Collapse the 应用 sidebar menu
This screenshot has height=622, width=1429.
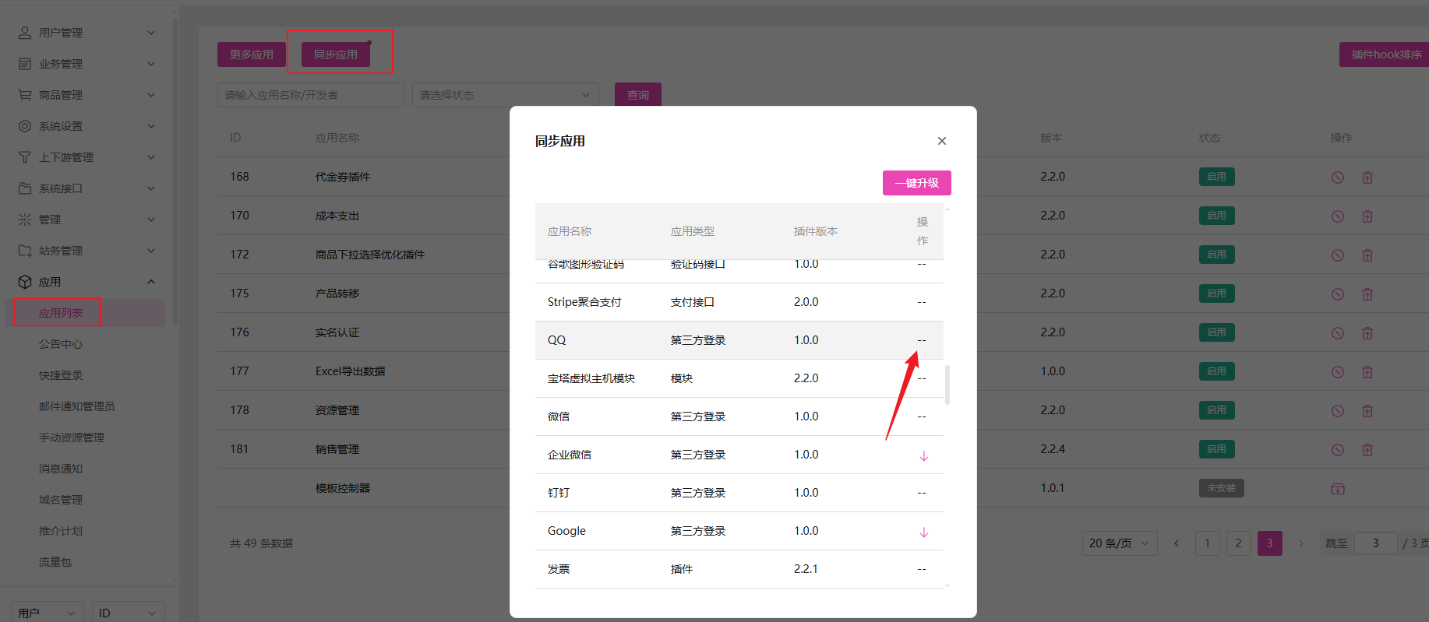pyautogui.click(x=86, y=282)
